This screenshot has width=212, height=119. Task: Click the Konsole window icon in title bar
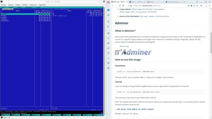(x=2, y=1)
